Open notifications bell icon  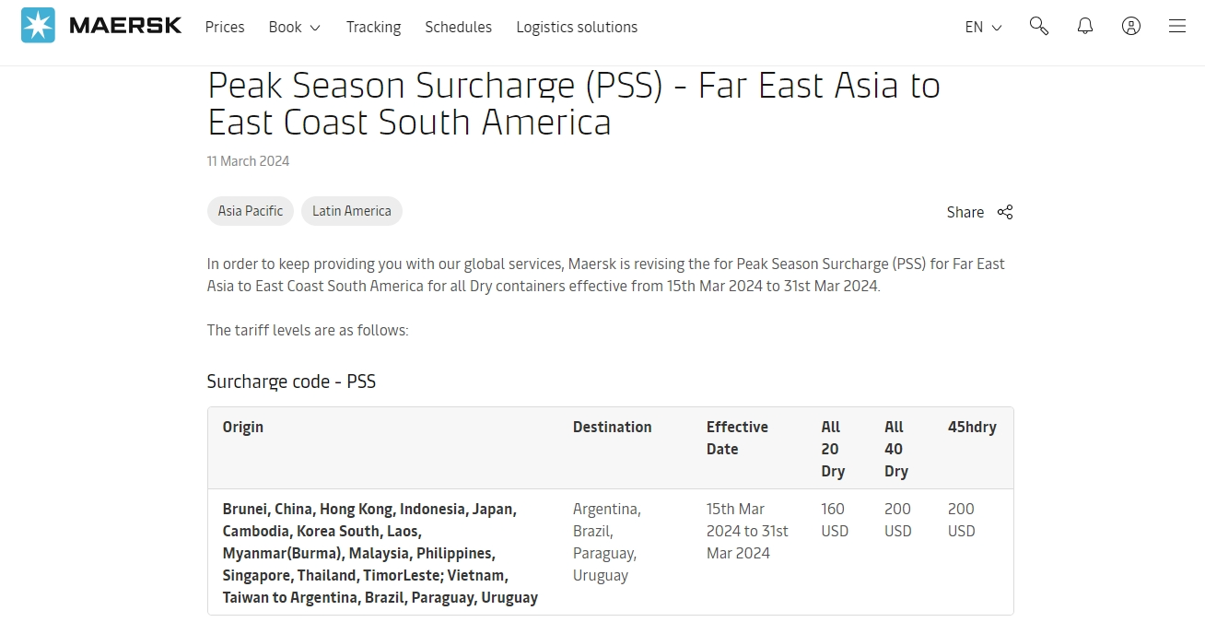pyautogui.click(x=1085, y=26)
